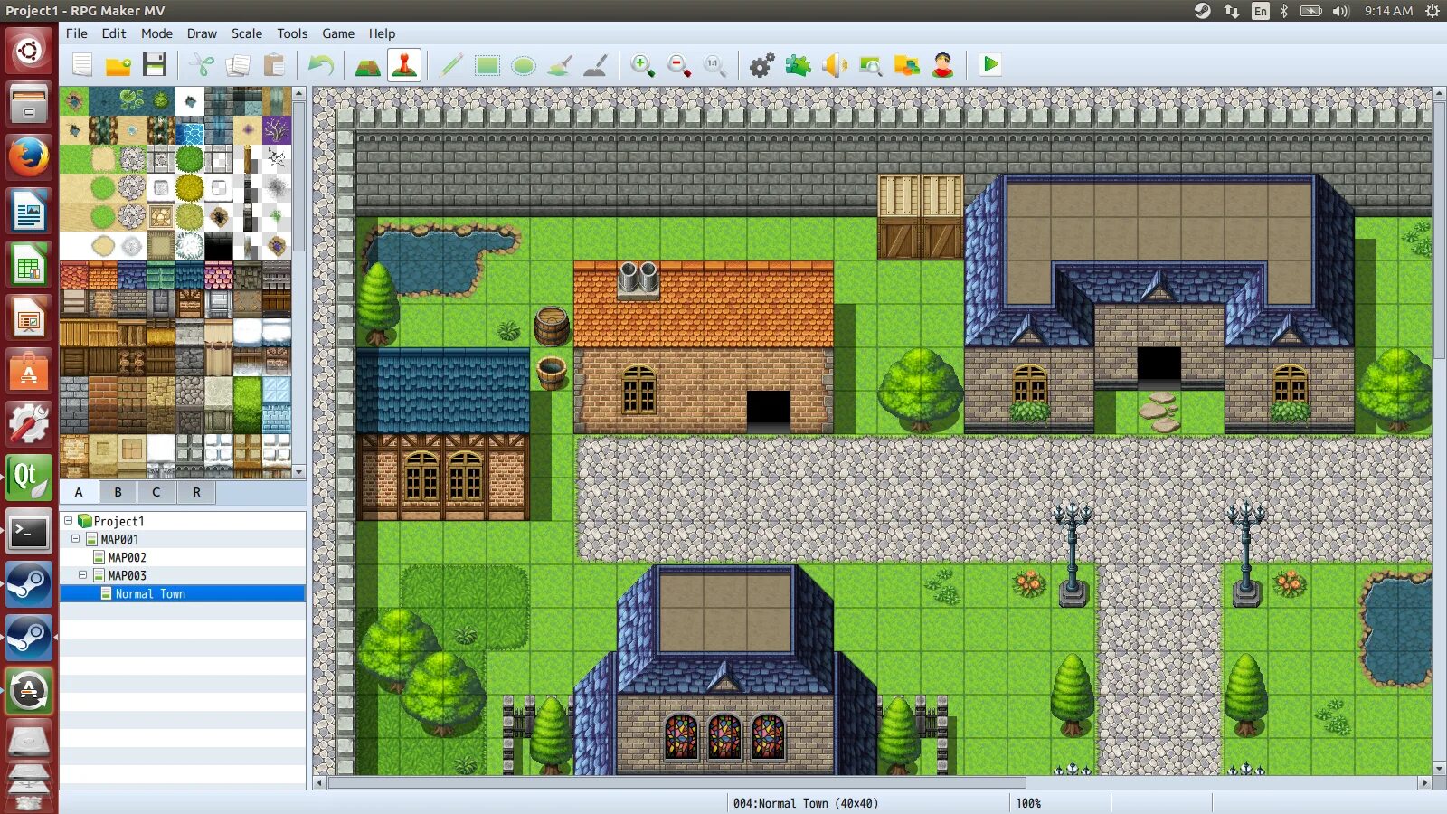
Task: Open the clock showing 9:14 AM
Action: (1388, 11)
